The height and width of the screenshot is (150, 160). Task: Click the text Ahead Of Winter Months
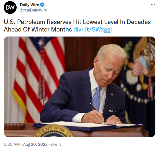pyautogui.click(x=38, y=29)
